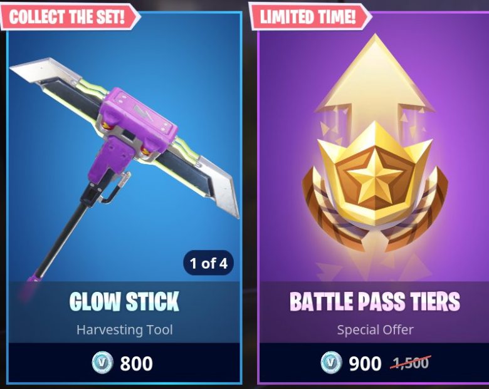Click the 900 discounted price
The width and height of the screenshot is (489, 389).
(365, 363)
